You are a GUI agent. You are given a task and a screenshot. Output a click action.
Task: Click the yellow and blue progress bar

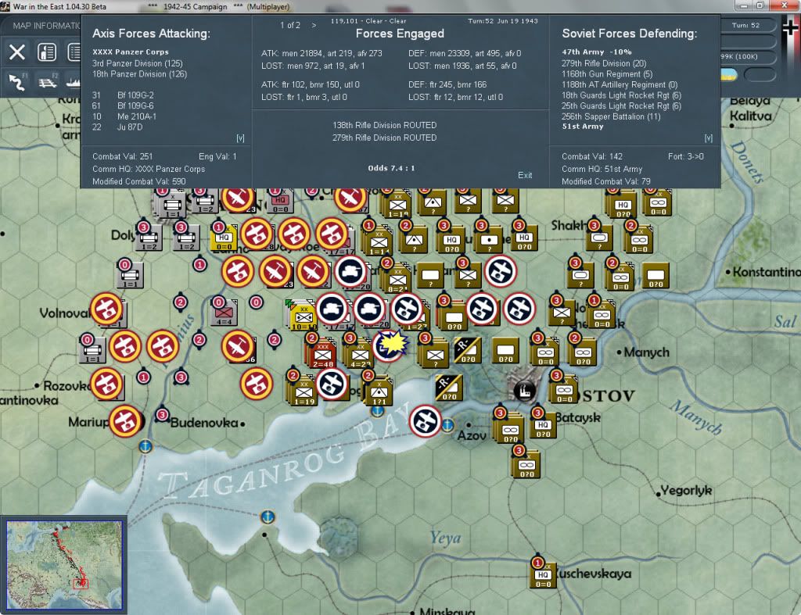(729, 75)
